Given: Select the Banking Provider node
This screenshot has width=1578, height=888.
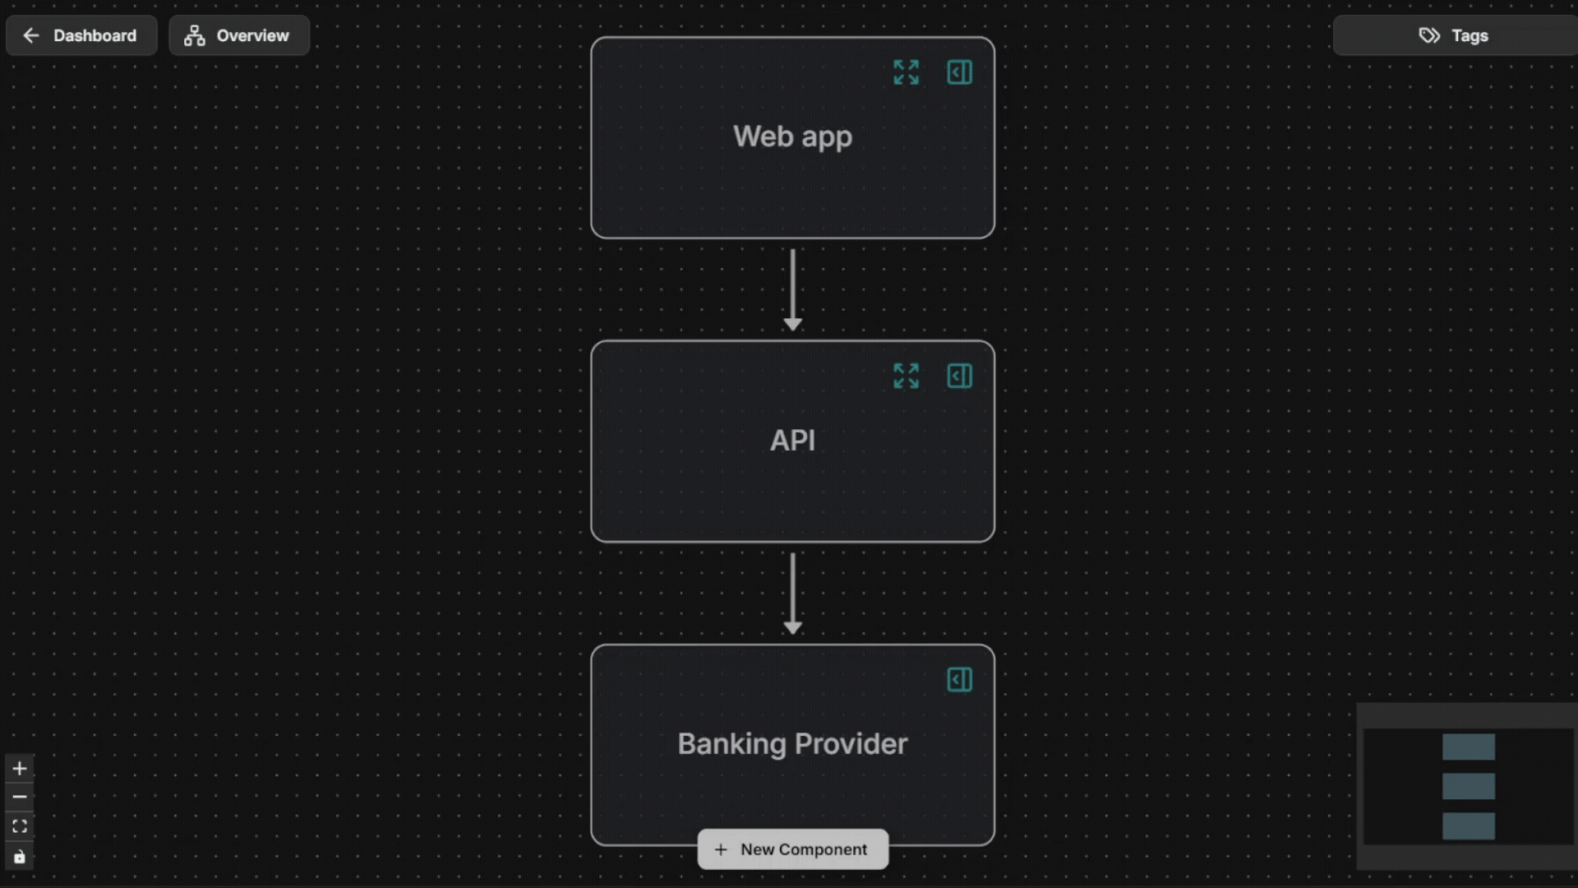Looking at the screenshot, I should [x=791, y=744].
